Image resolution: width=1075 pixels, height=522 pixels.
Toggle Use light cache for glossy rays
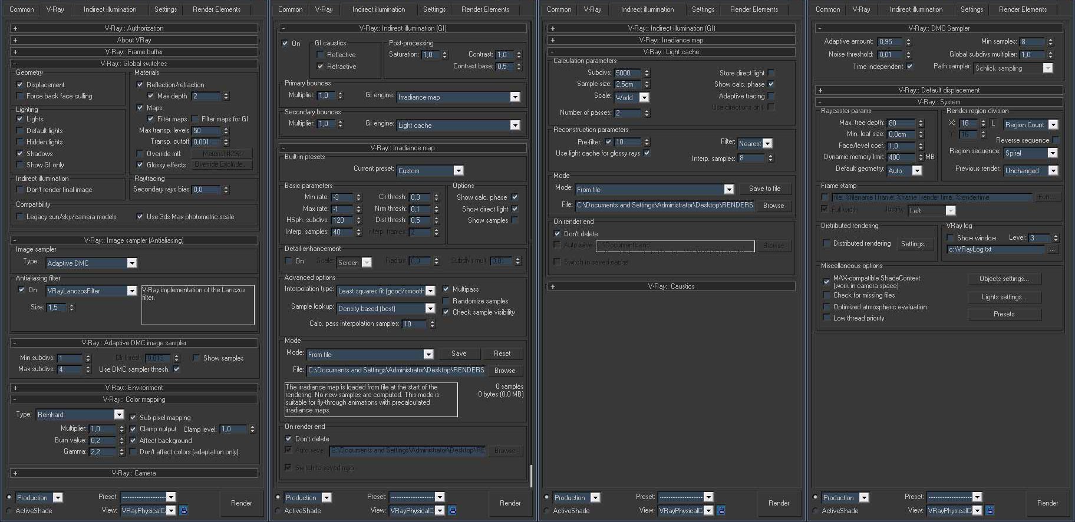[x=647, y=153]
